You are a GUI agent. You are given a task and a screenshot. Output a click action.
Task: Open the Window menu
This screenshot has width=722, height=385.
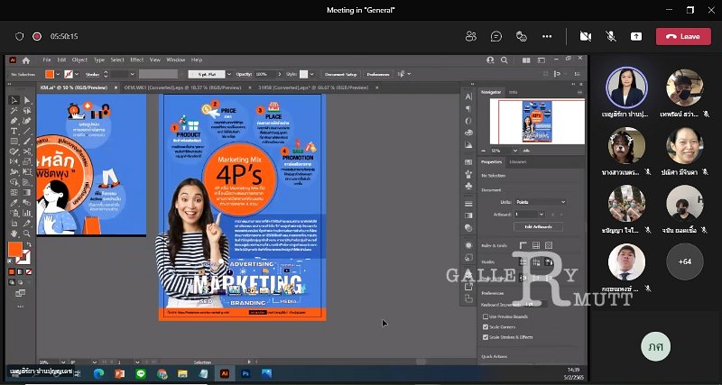(175, 60)
